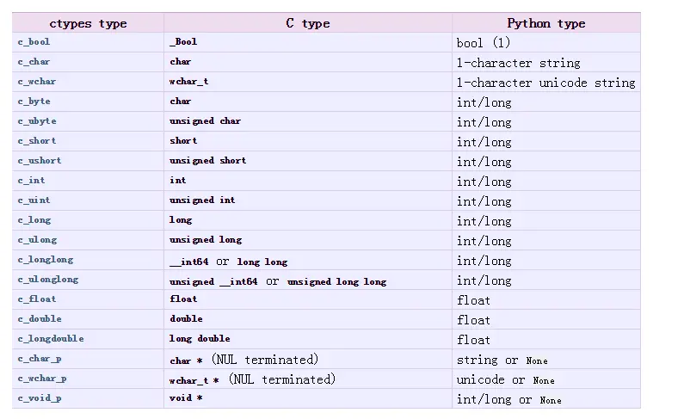This screenshot has height=419, width=684.
Task: Click the c_uint type link
Action: pos(34,200)
